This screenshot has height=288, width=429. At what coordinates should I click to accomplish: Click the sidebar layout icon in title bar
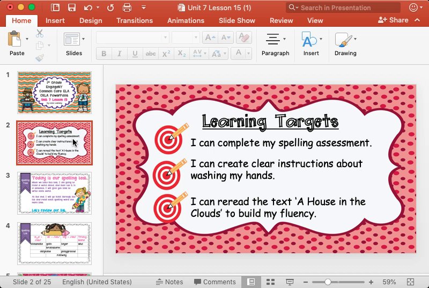(x=55, y=7)
